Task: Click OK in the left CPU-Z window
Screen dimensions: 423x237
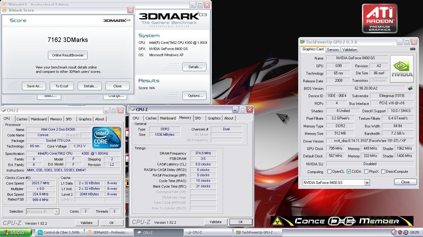Action: [x=111, y=223]
